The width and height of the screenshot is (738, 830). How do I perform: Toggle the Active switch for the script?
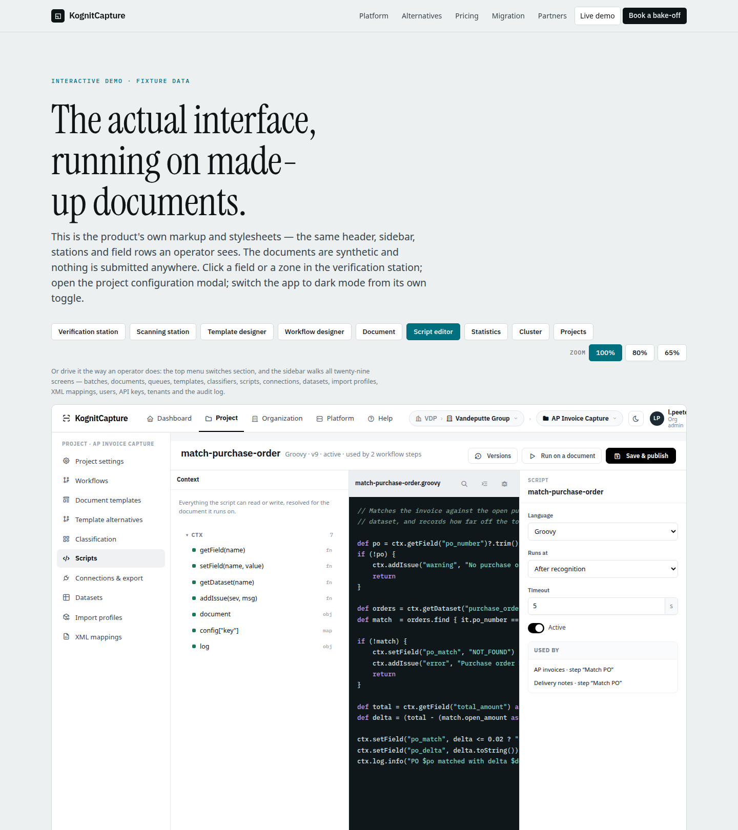click(x=536, y=628)
